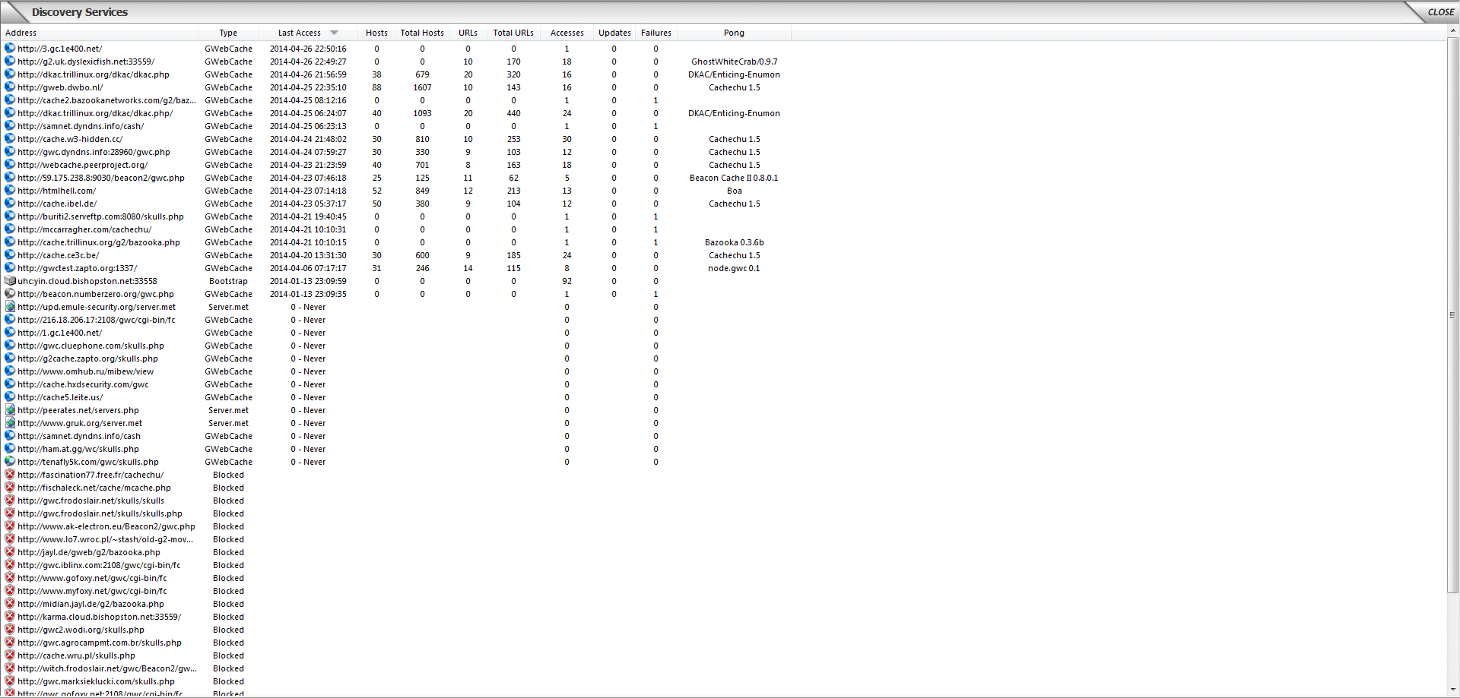Sort services by Pong column
The width and height of the screenshot is (1460, 698).
click(x=734, y=33)
